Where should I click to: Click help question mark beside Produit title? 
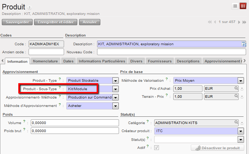click(30, 8)
